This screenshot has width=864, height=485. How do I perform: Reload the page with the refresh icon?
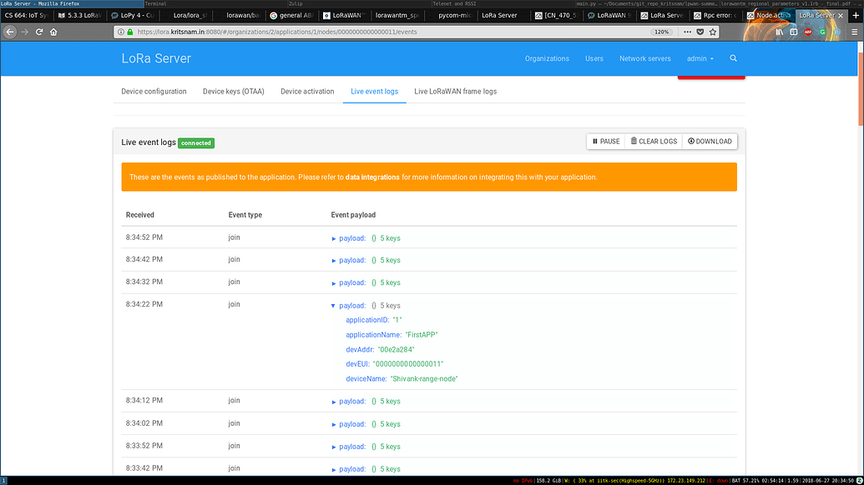[39, 32]
